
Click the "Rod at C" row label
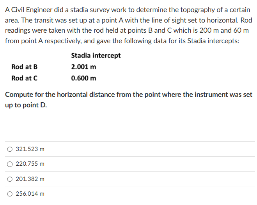(x=25, y=78)
